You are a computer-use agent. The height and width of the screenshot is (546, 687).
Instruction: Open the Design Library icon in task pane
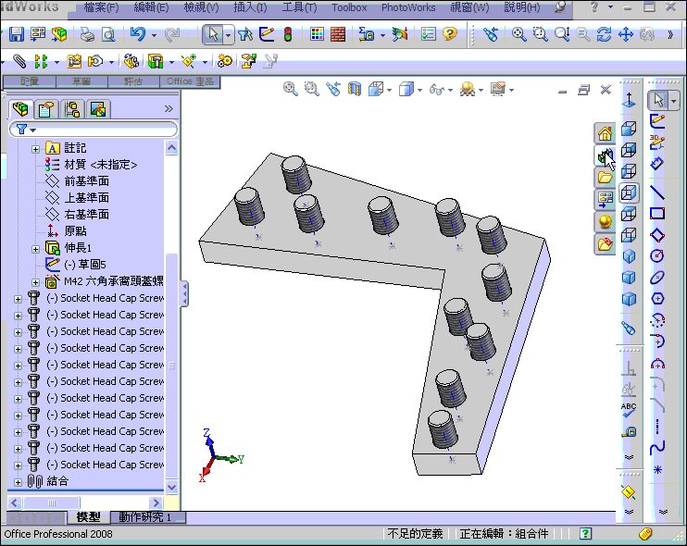point(606,155)
